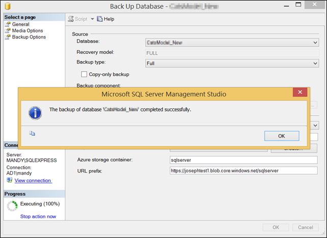327x238 pixels.
Task: Close the Microsoft SQL Server Management Studio dialog
Action: click(299, 93)
